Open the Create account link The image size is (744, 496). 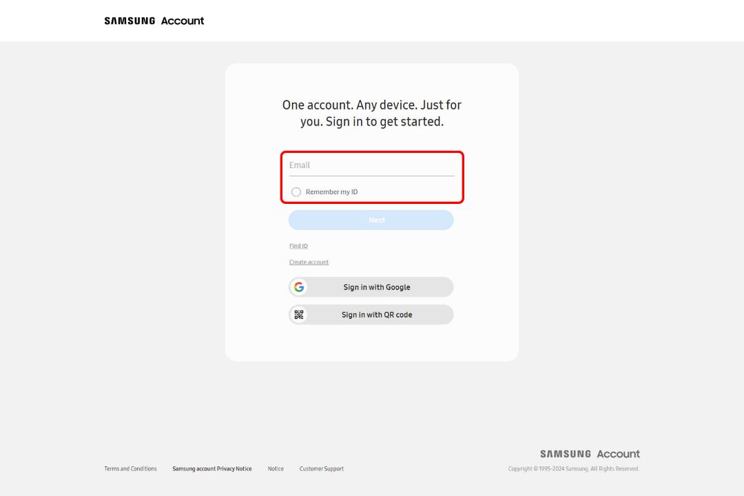tap(309, 262)
